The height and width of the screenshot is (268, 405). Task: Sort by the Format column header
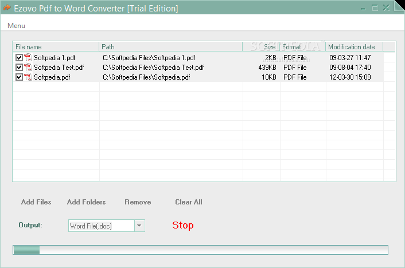(x=303, y=47)
